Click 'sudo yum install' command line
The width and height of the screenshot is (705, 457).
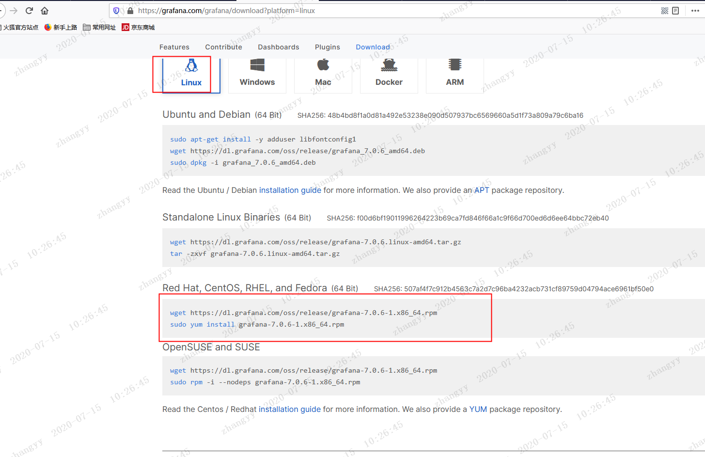(257, 325)
